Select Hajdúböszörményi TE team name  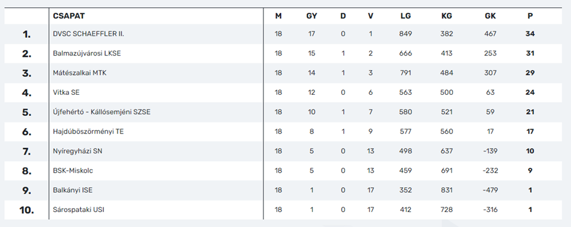[x=88, y=132]
